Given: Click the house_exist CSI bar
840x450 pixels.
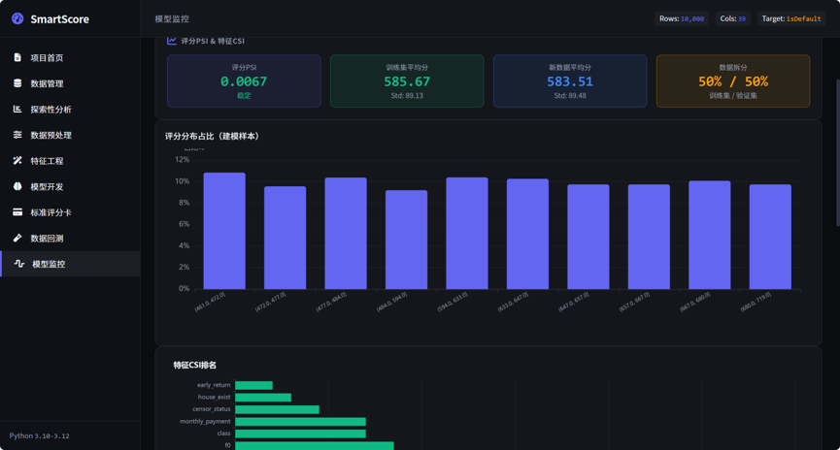Looking at the screenshot, I should point(263,398).
